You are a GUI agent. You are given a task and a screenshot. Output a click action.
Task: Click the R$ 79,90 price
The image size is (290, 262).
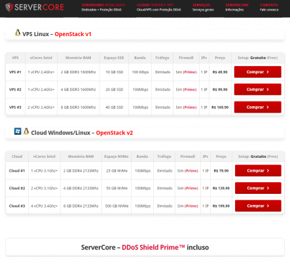coord(221,171)
